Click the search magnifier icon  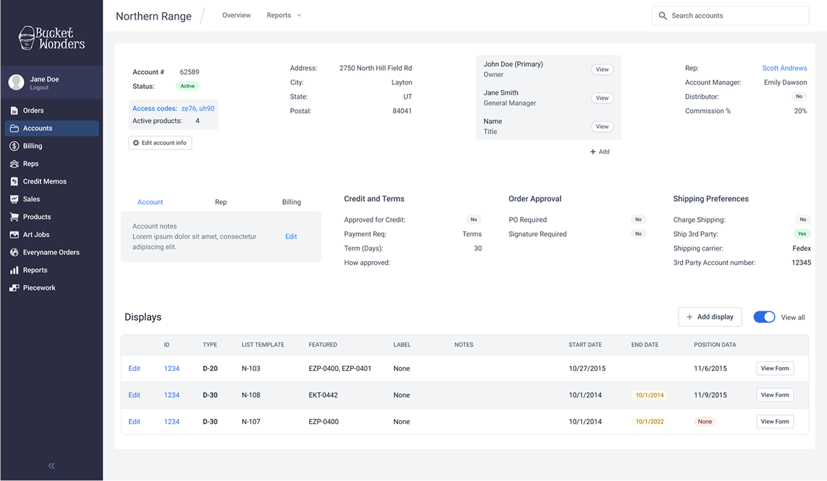pyautogui.click(x=663, y=15)
